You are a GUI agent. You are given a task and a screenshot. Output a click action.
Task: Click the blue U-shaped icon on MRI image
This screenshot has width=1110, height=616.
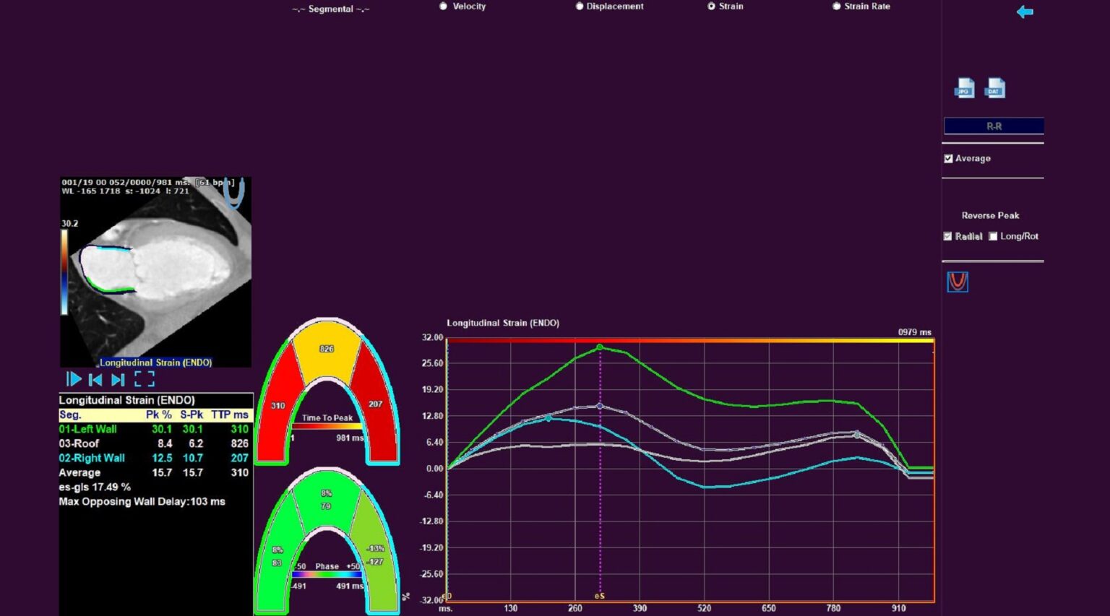tap(233, 193)
